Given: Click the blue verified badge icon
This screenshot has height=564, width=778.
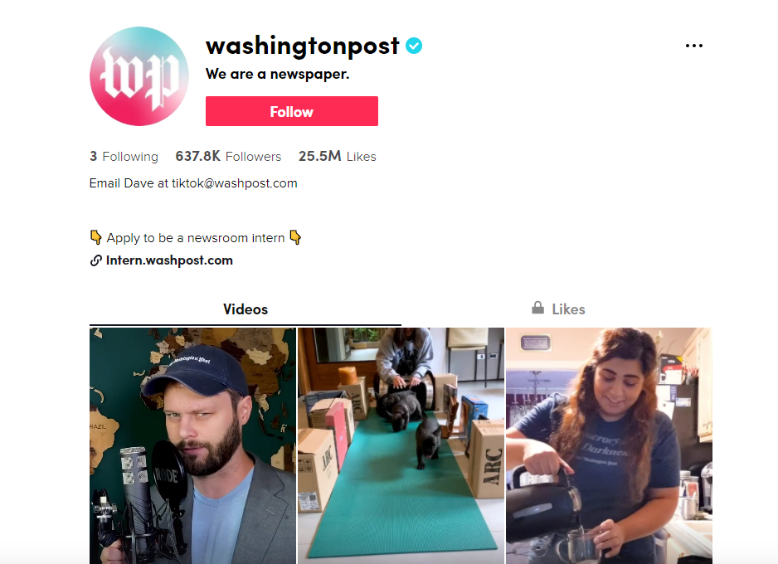Looking at the screenshot, I should point(414,46).
